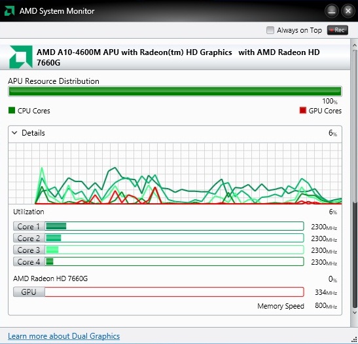This screenshot has height=344, width=358.
Task: Click the Core 1 utilization bar
Action: pos(175,226)
